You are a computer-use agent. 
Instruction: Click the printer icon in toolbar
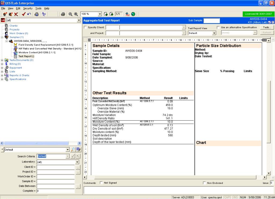tap(63, 14)
